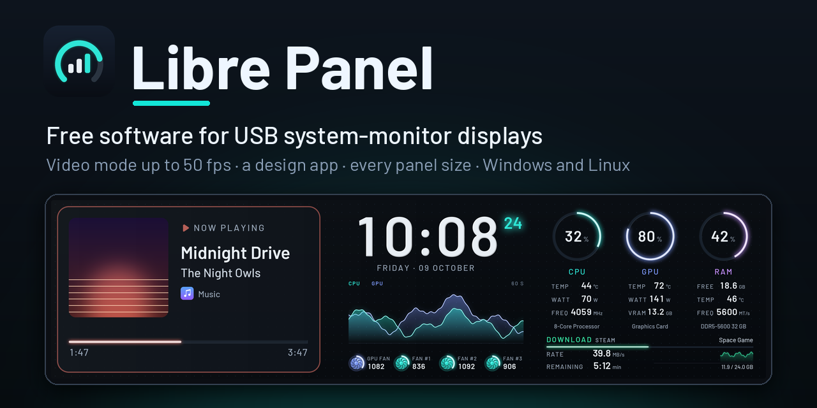
Task: Click the subtitle mentioning Video mode up to 50 fps
Action: tap(338, 166)
